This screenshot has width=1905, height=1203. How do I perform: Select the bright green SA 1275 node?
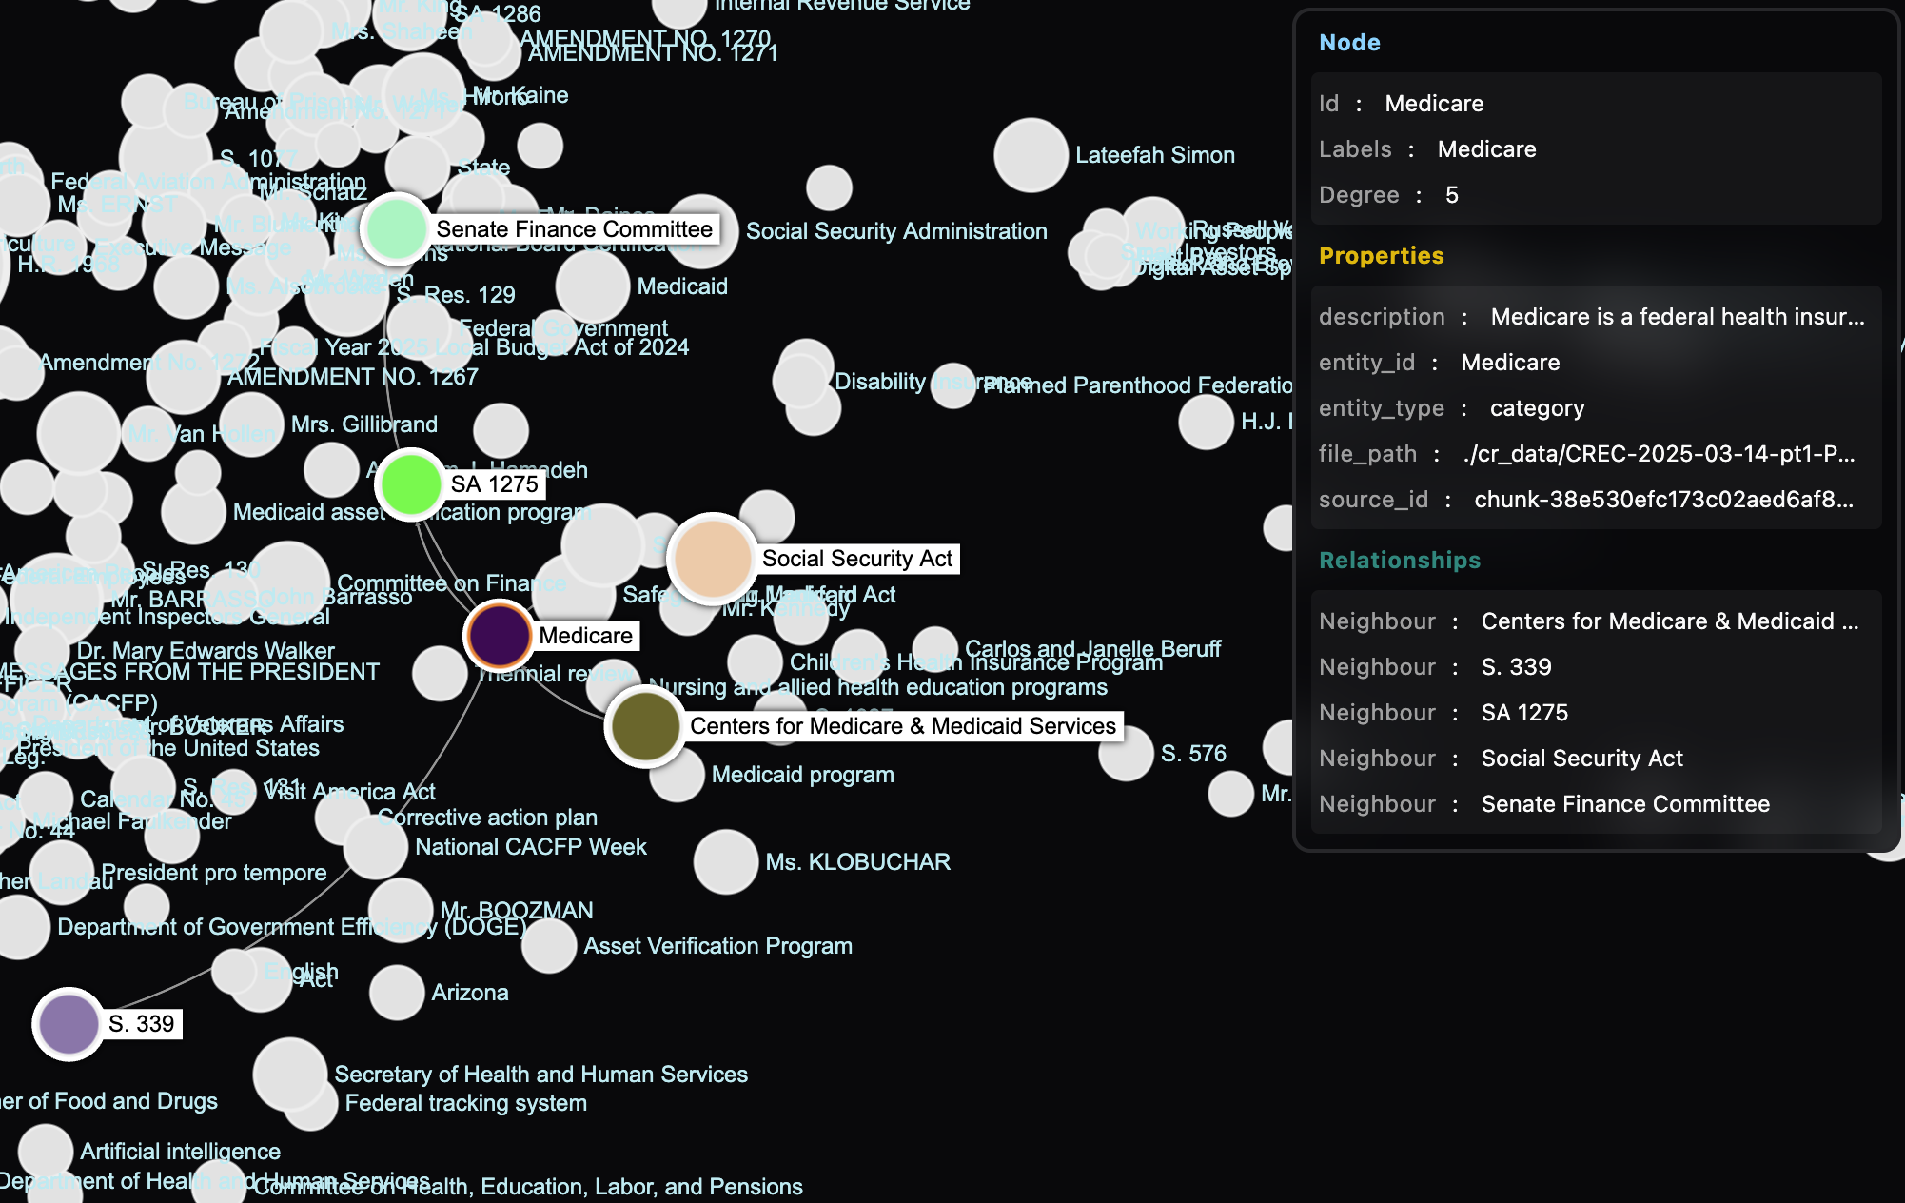tap(410, 484)
